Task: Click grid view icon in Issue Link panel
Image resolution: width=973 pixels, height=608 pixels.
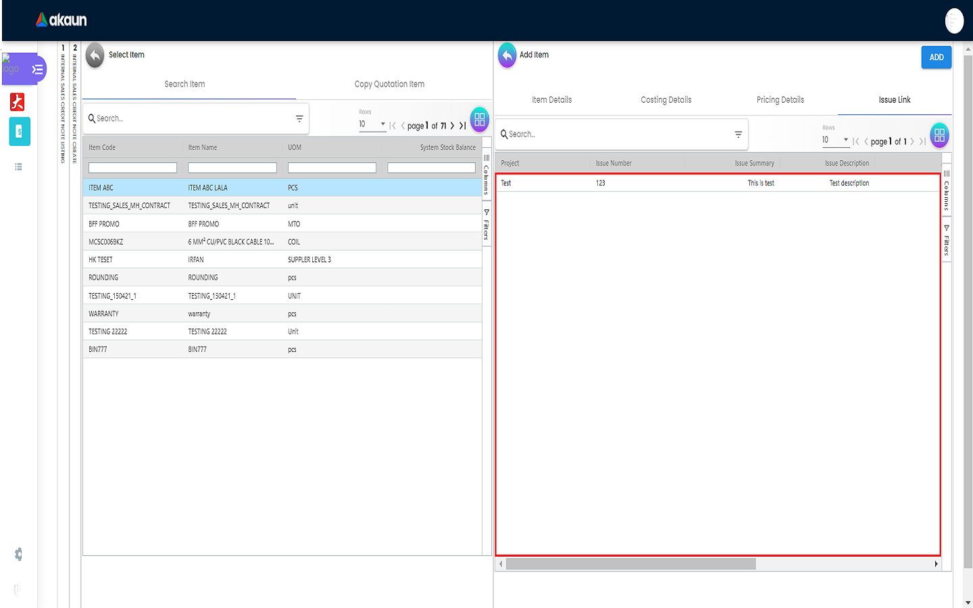Action: [939, 135]
